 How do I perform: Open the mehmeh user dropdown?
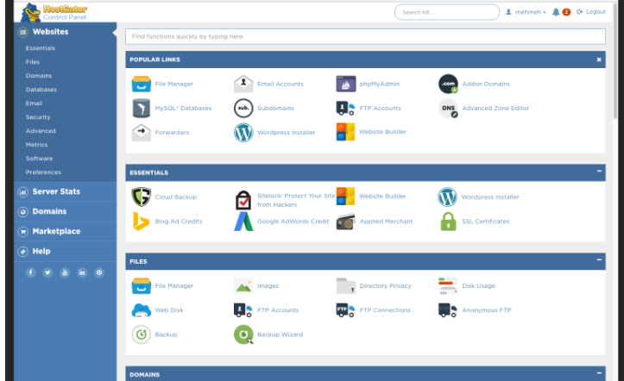click(526, 12)
